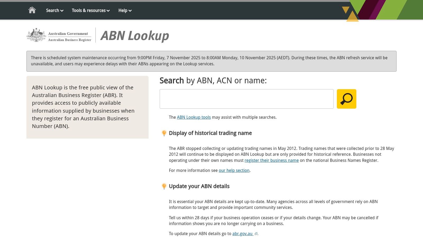The width and height of the screenshot is (423, 238).
Task: Follow the register their business name link
Action: point(272,161)
